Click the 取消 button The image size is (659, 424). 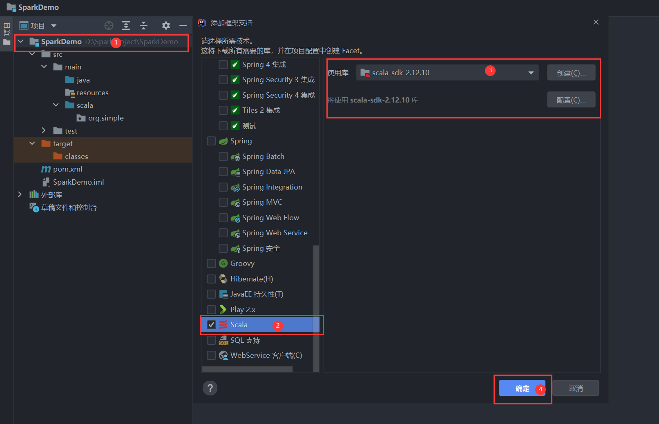(x=576, y=388)
